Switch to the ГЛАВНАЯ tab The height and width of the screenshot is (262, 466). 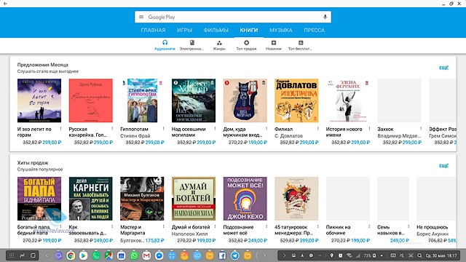click(x=153, y=30)
